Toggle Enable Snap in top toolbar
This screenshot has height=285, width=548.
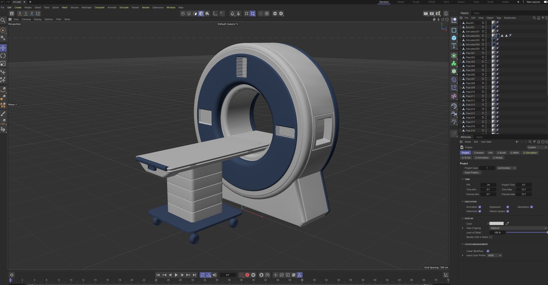click(x=232, y=13)
